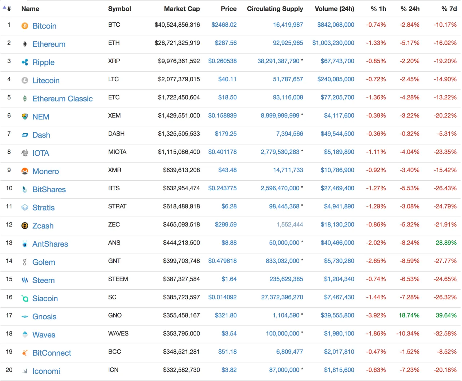The width and height of the screenshot is (462, 381).
Task: Click the BitConnect logo icon
Action: pyautogui.click(x=25, y=353)
